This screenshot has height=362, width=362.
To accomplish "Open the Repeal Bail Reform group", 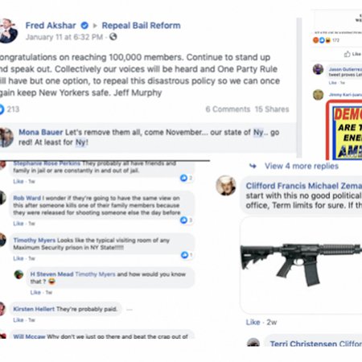I will pyautogui.click(x=141, y=26).
